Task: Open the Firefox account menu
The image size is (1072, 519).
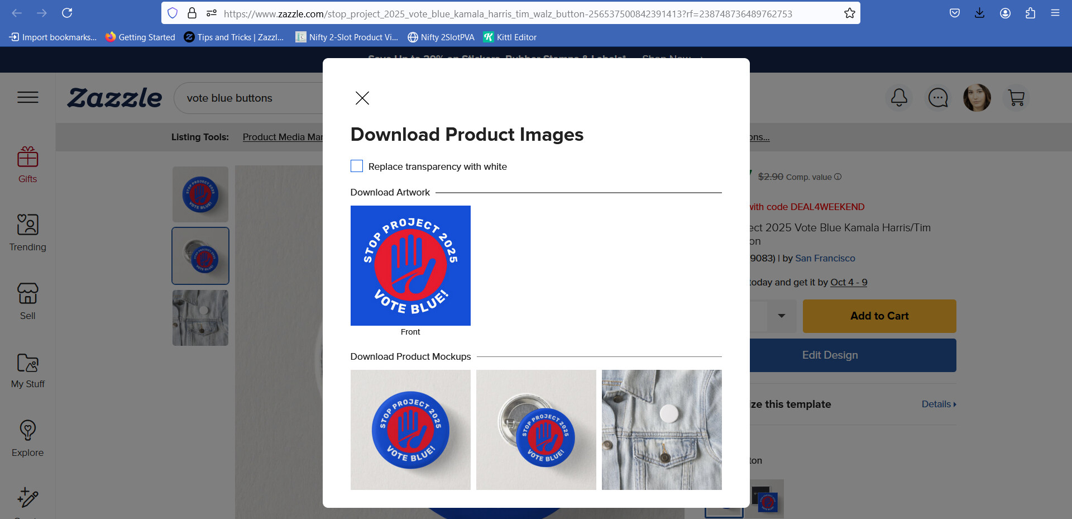Action: point(1005,13)
